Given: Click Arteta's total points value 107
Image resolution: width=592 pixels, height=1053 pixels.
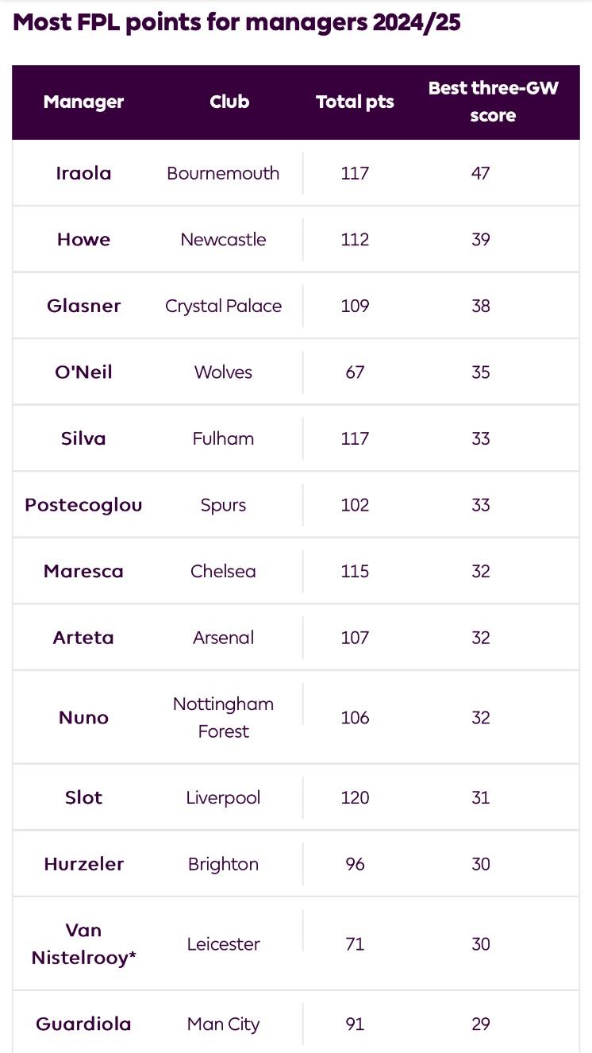Looking at the screenshot, I should (355, 638).
